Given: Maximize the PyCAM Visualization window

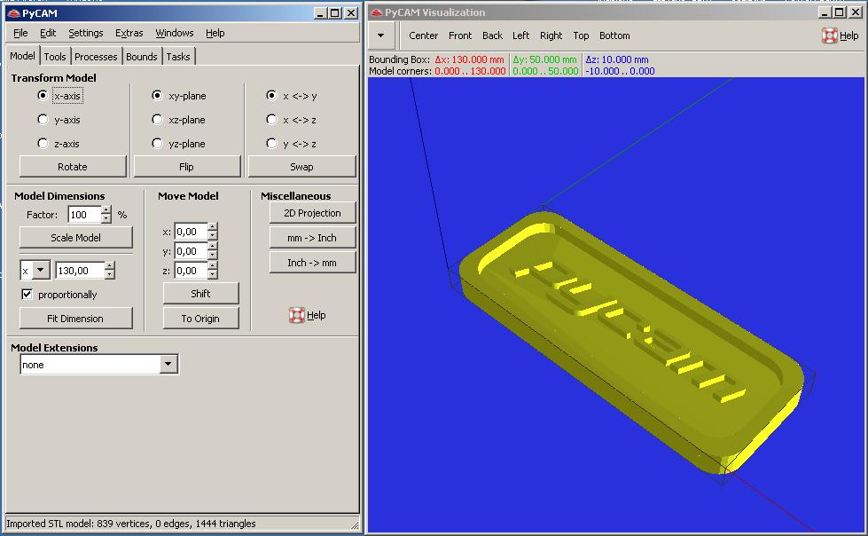Looking at the screenshot, I should [x=840, y=12].
